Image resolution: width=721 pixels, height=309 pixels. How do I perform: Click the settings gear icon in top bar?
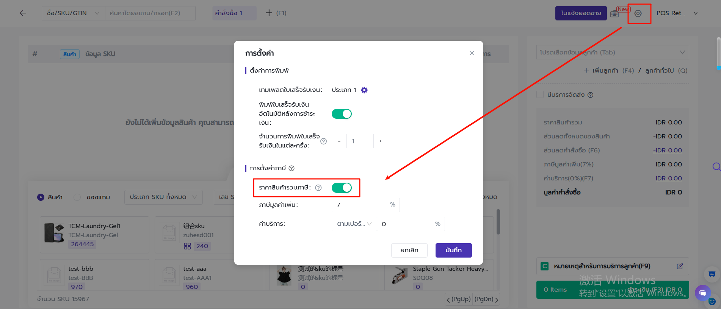pyautogui.click(x=638, y=14)
